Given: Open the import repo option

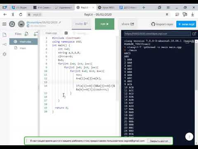Looking at the screenshot, I should click(162, 24).
